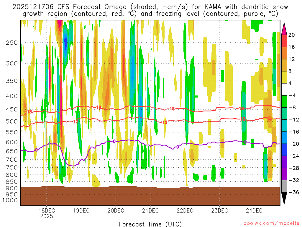The width and height of the screenshot is (302, 227).
Task: Click the light blue -16 to -20 colorbar segment
Action: 284,138
